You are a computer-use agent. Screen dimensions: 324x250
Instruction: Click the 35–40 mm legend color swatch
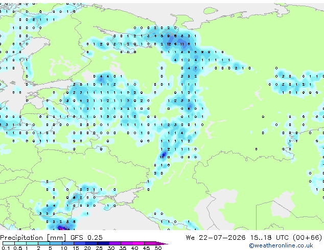click(127, 243)
